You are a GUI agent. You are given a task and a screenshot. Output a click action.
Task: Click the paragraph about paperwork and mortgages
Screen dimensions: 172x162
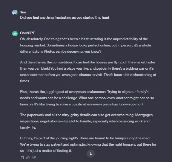pos(87,121)
